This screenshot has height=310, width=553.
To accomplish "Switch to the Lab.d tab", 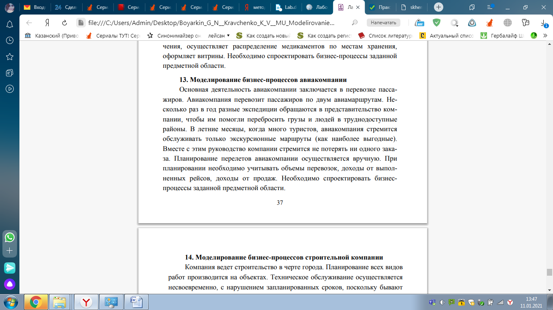I will 286,7.
